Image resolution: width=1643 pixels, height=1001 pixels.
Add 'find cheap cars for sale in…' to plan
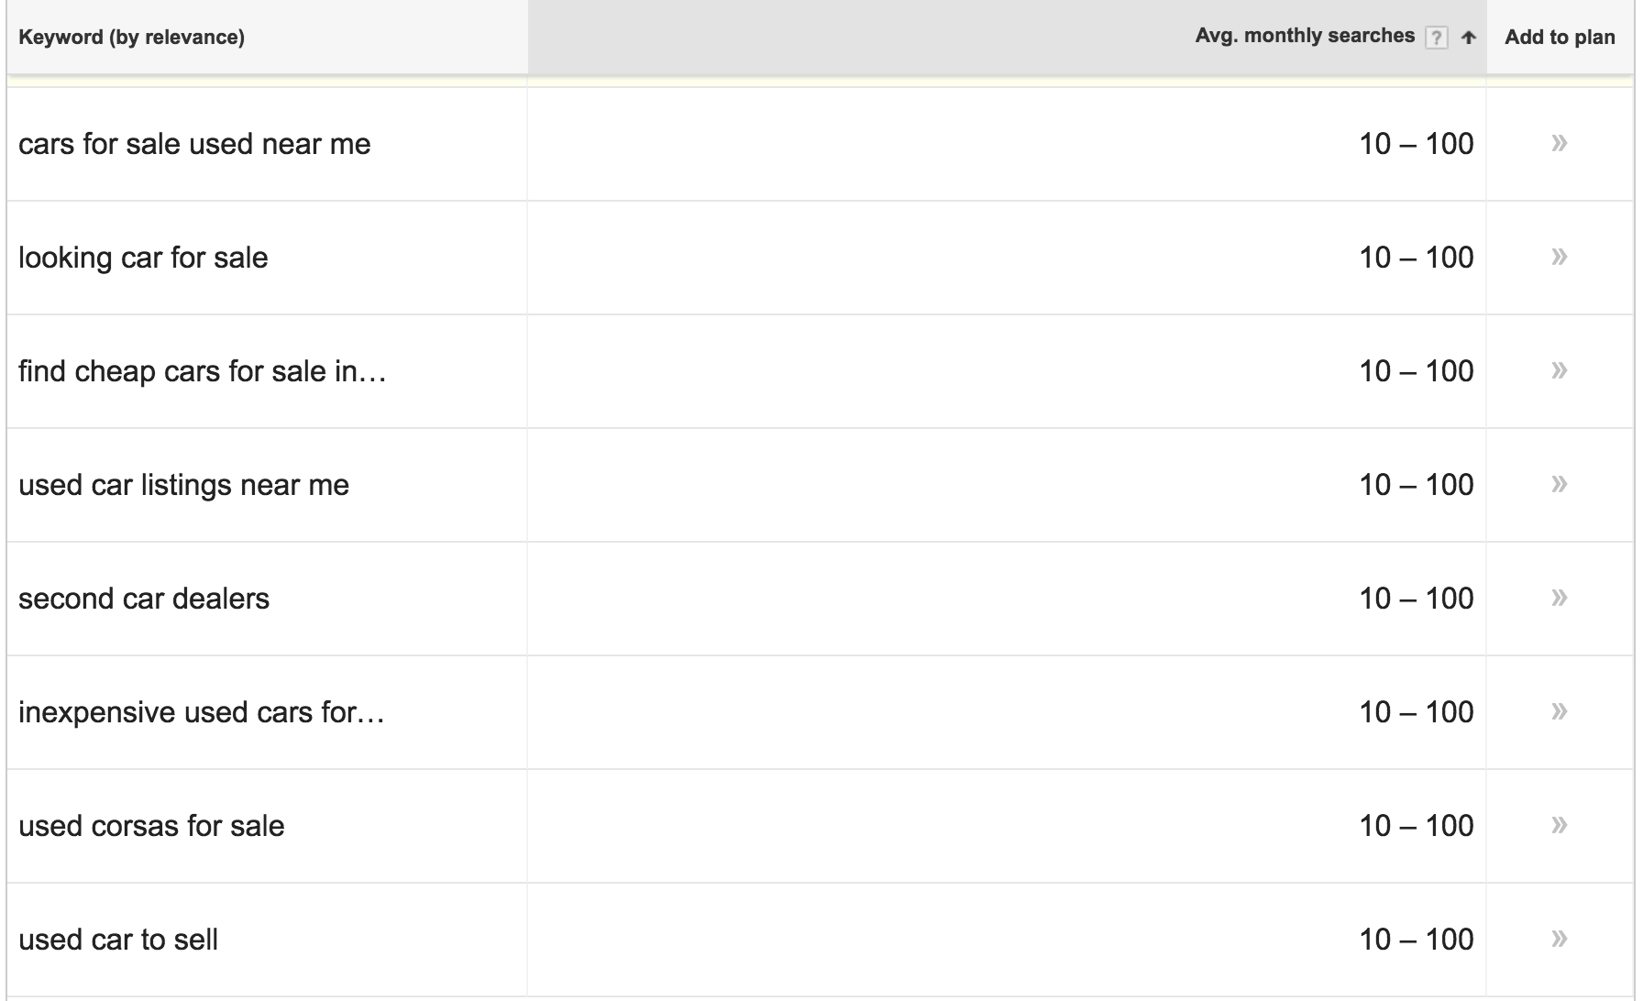coord(1559,370)
